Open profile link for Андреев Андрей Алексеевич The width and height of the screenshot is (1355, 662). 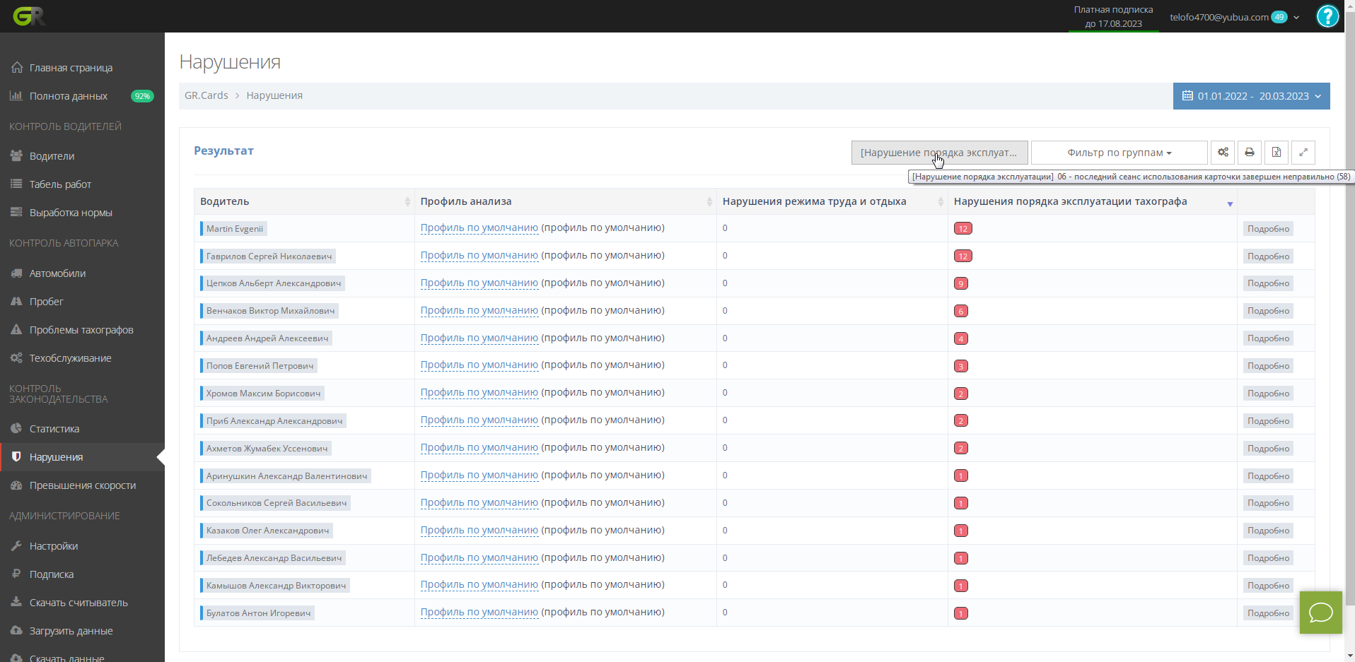pos(479,338)
